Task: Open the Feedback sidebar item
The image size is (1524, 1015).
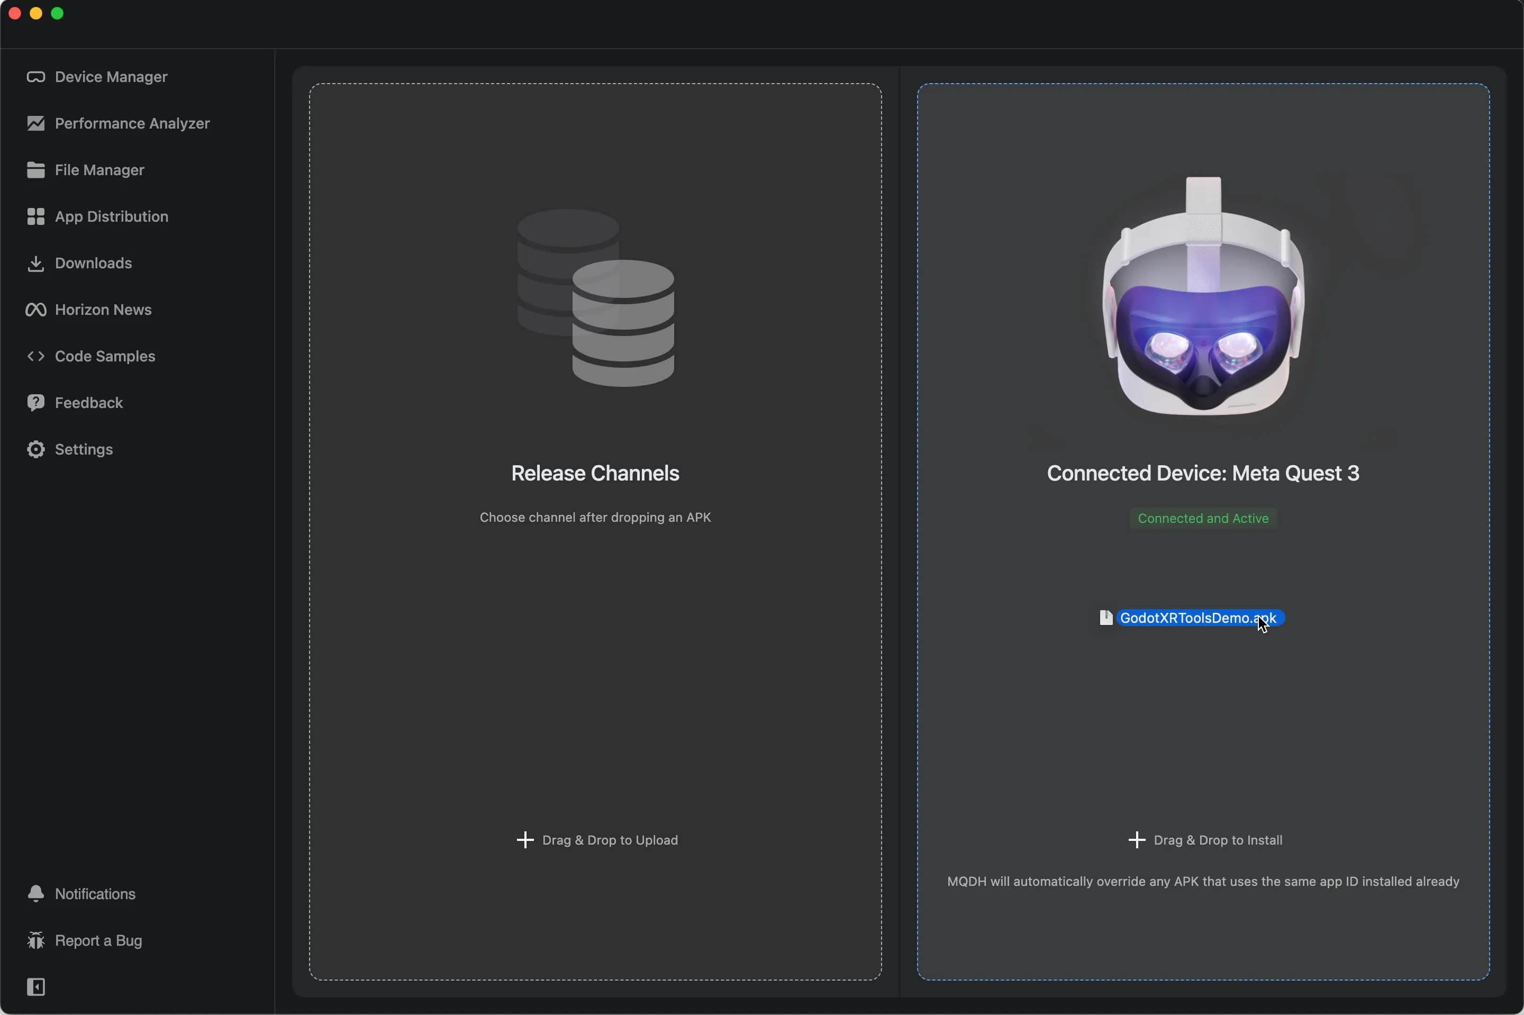Action: coord(89,403)
